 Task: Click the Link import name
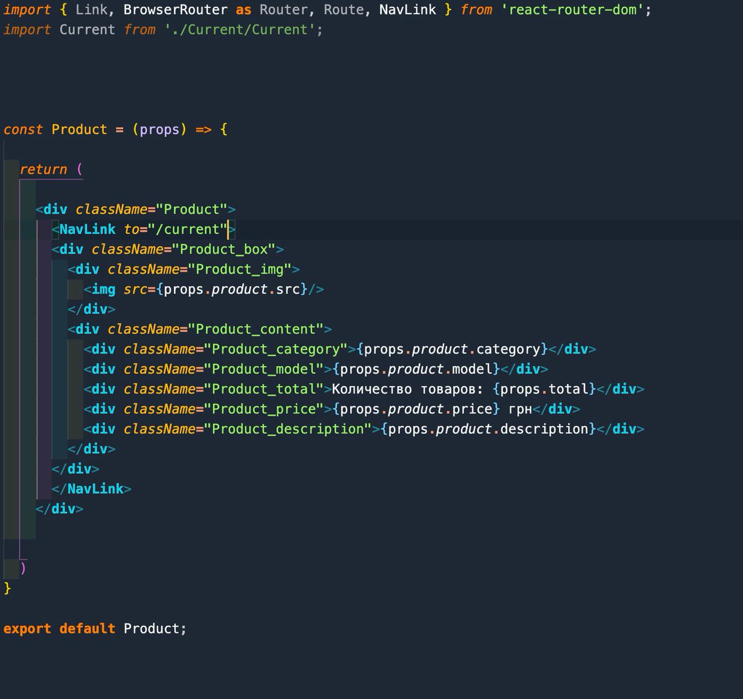pos(92,10)
